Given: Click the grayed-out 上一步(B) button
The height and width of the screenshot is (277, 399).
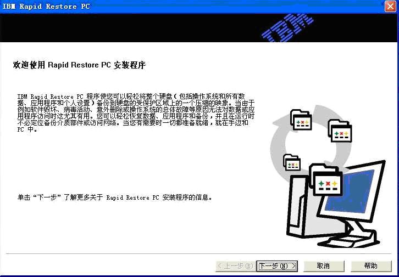Looking at the screenshot, I should click(235, 266).
